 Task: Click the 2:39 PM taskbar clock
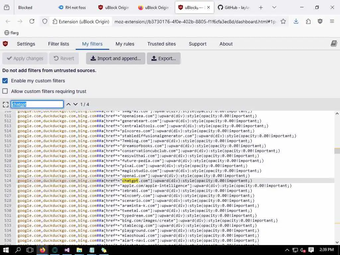pos(327,250)
